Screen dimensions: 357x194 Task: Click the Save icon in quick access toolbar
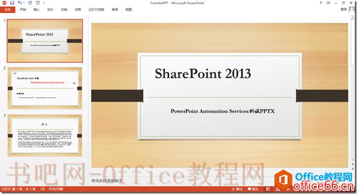click(x=12, y=3)
